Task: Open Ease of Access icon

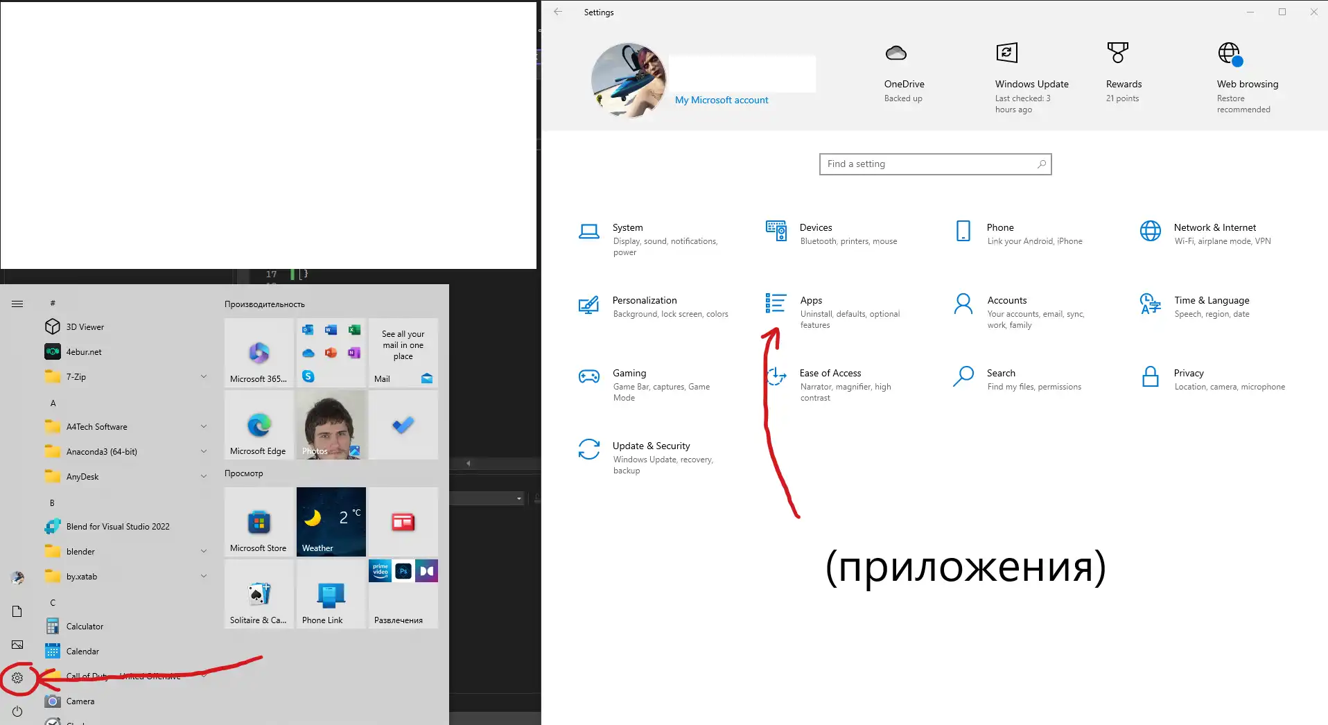Action: click(776, 376)
